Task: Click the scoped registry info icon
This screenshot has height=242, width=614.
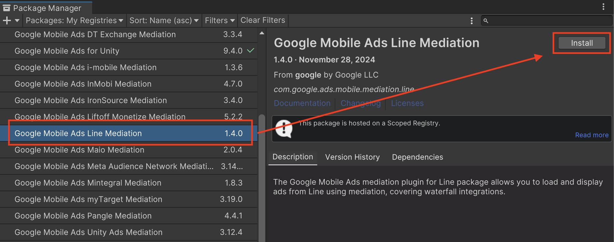Action: click(284, 129)
